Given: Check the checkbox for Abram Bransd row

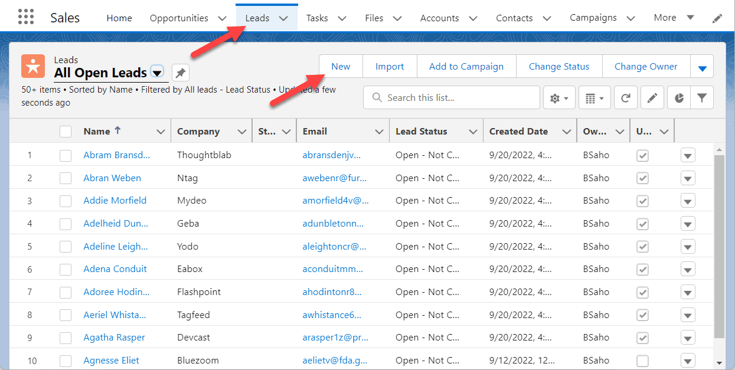Looking at the screenshot, I should tap(66, 155).
